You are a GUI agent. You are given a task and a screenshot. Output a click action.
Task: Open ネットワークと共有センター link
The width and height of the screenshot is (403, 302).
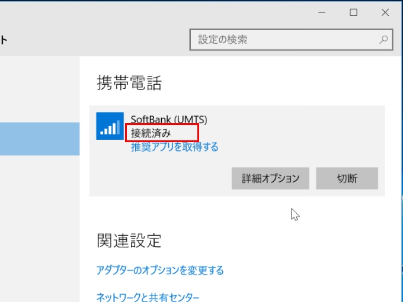pyautogui.click(x=148, y=297)
